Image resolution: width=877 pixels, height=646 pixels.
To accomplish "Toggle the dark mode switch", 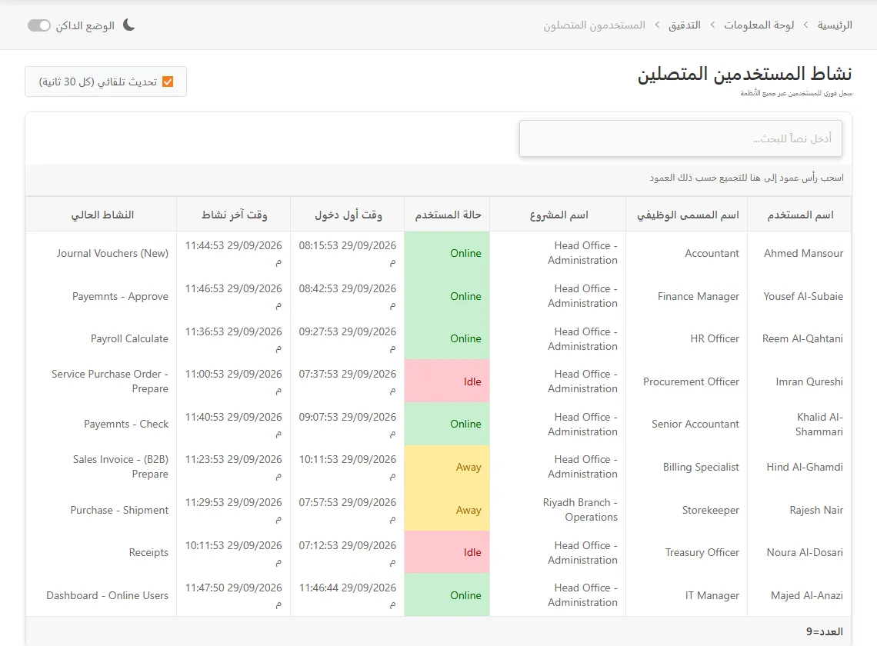I will click(39, 25).
